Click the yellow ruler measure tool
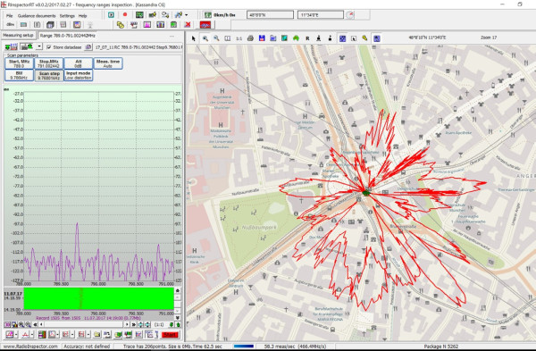 [x=364, y=38]
